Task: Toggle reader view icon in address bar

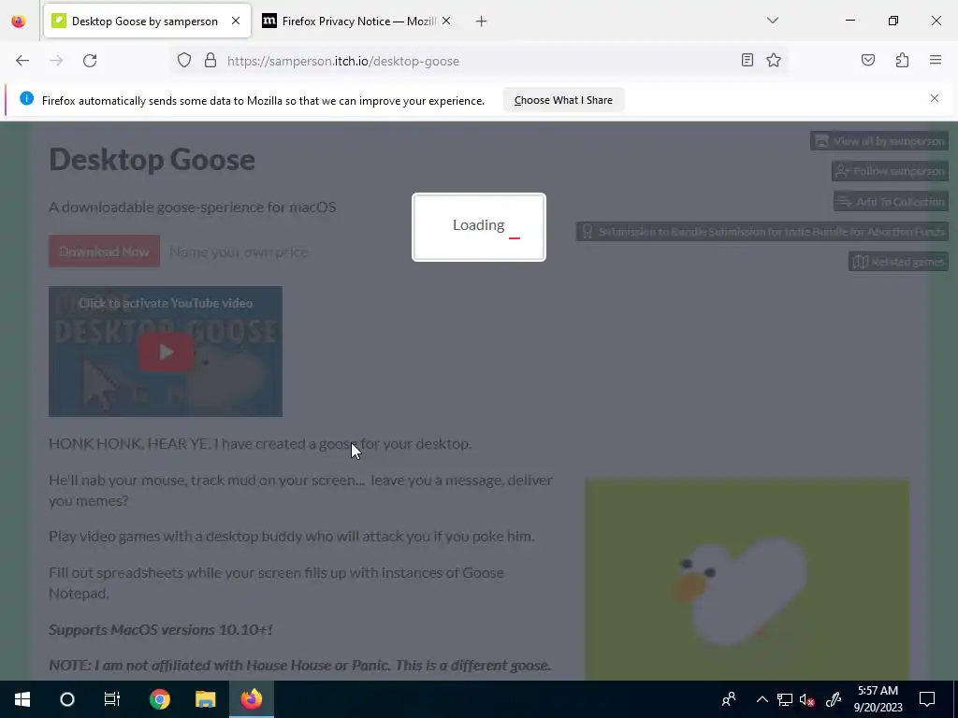Action: [748, 60]
